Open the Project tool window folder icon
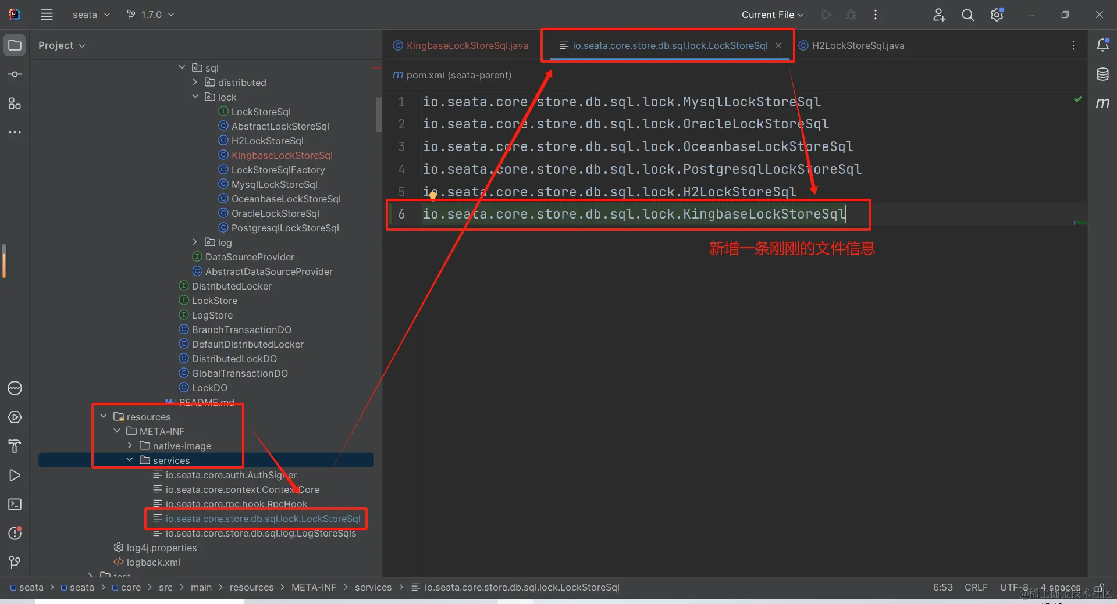The image size is (1117, 604). tap(15, 45)
